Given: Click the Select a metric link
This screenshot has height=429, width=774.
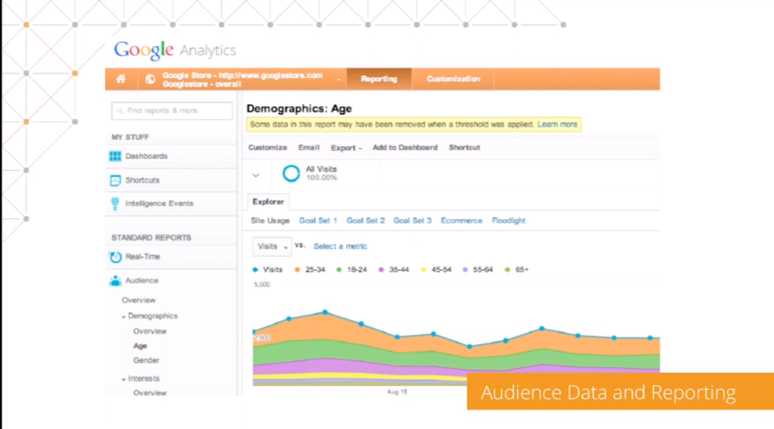Looking at the screenshot, I should [340, 247].
